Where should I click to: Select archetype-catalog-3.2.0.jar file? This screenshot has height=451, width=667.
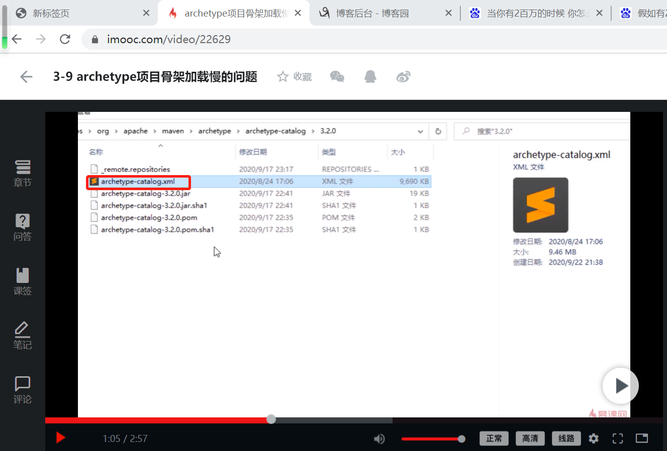click(145, 193)
